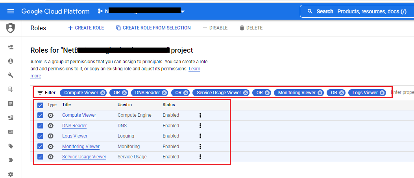Click the DELETE trash button
Screen dimensions: 414x178
[251, 28]
